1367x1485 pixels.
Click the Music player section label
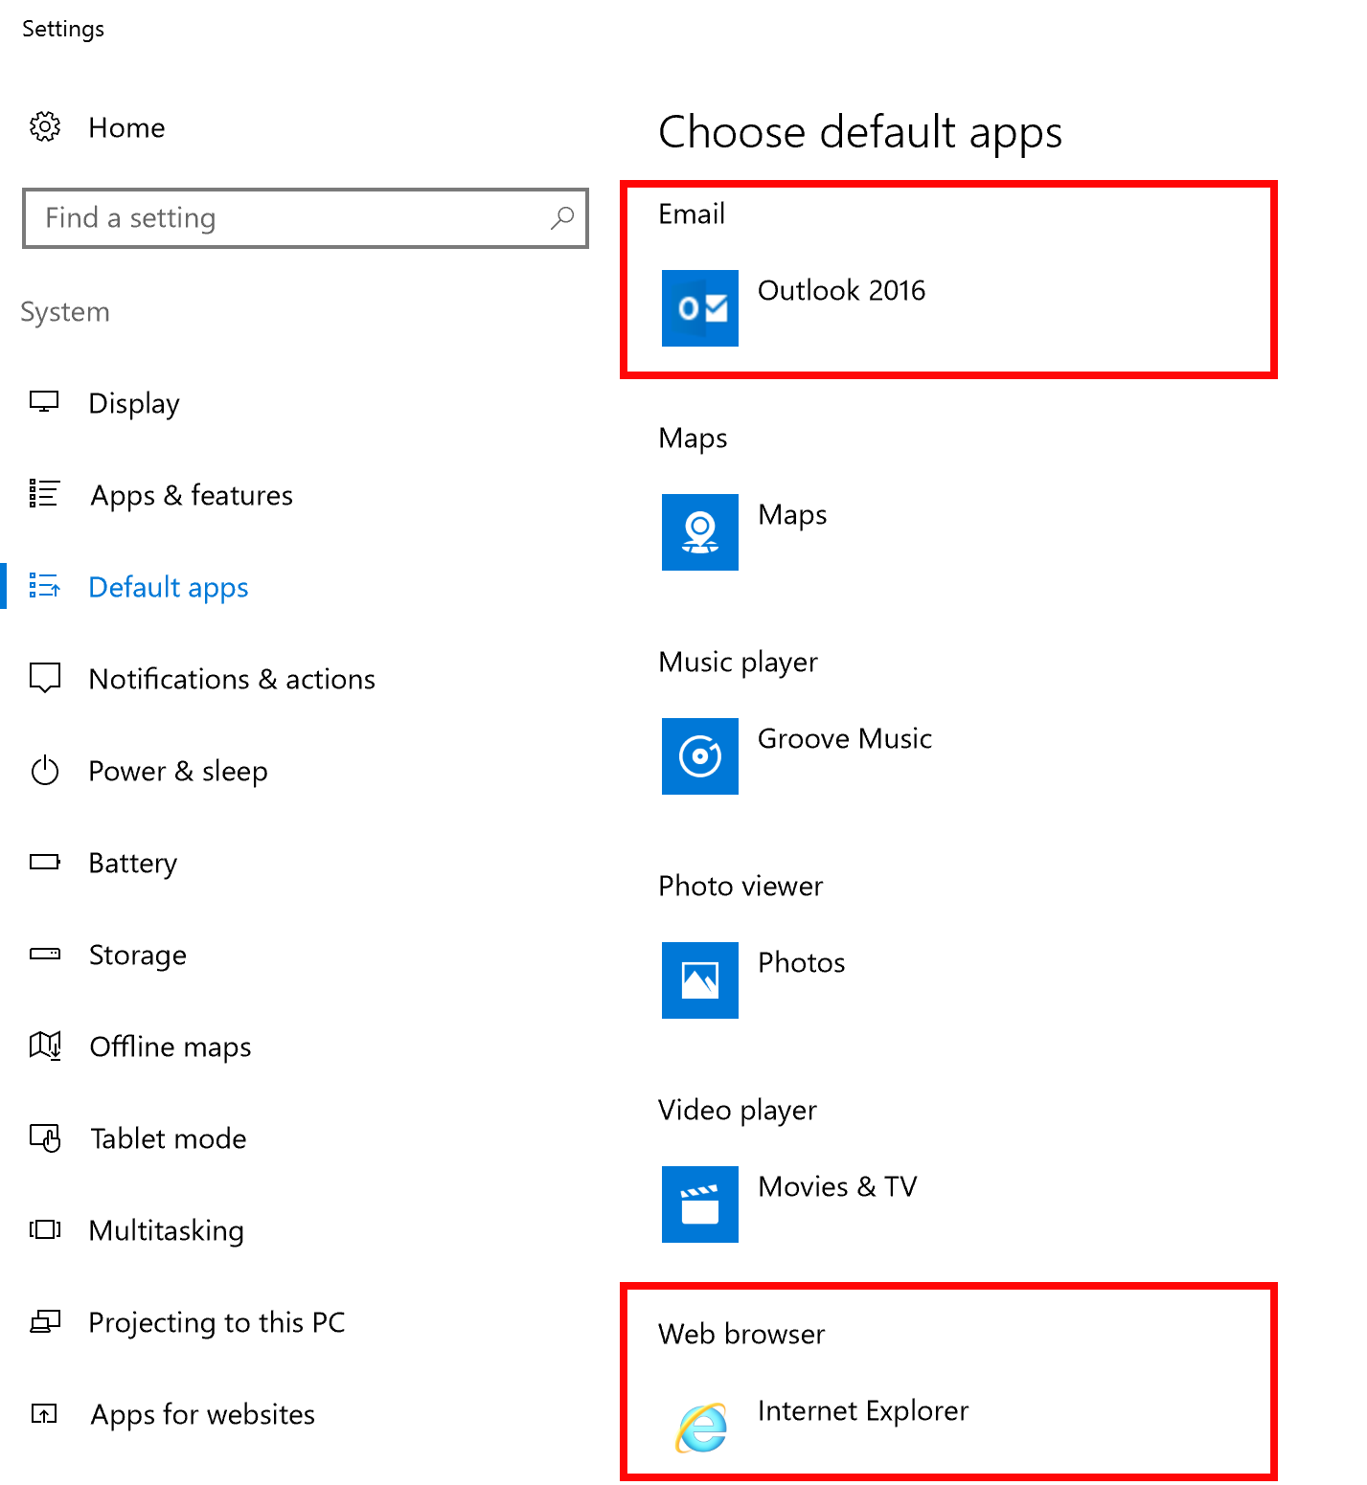(x=738, y=662)
